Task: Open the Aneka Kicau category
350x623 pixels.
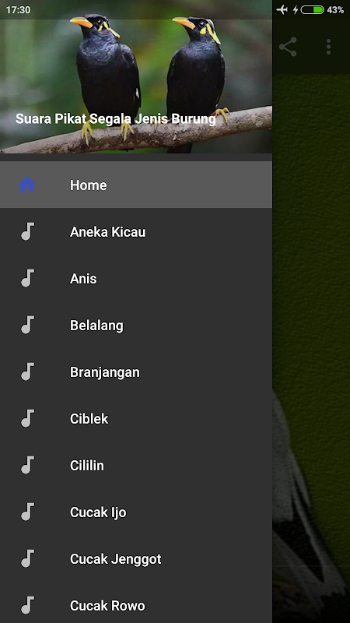Action: [136, 231]
